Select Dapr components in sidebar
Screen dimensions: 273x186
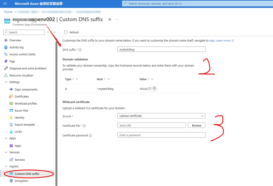click(26, 90)
